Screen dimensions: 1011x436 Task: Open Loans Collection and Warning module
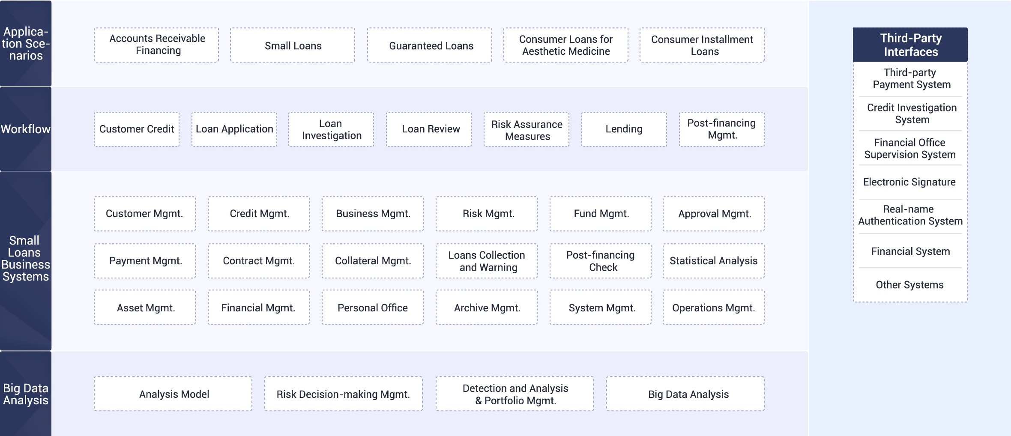pyautogui.click(x=487, y=261)
